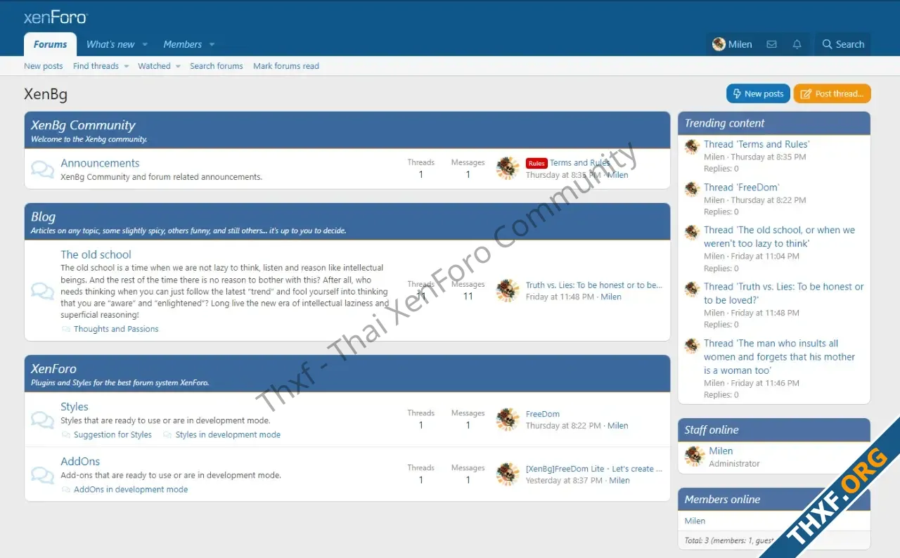
Task: Click the avatar beside trending 'Terms and Rules' thread
Action: 692,147
